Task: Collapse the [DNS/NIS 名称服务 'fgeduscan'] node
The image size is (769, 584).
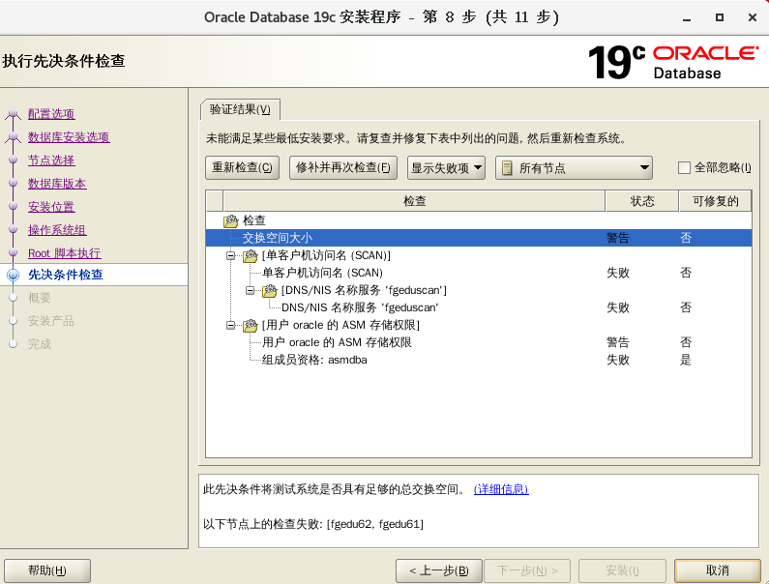Action: click(x=250, y=290)
